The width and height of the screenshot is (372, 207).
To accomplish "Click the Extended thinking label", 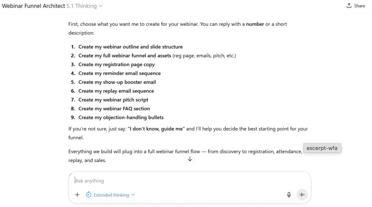I will pos(111,195).
